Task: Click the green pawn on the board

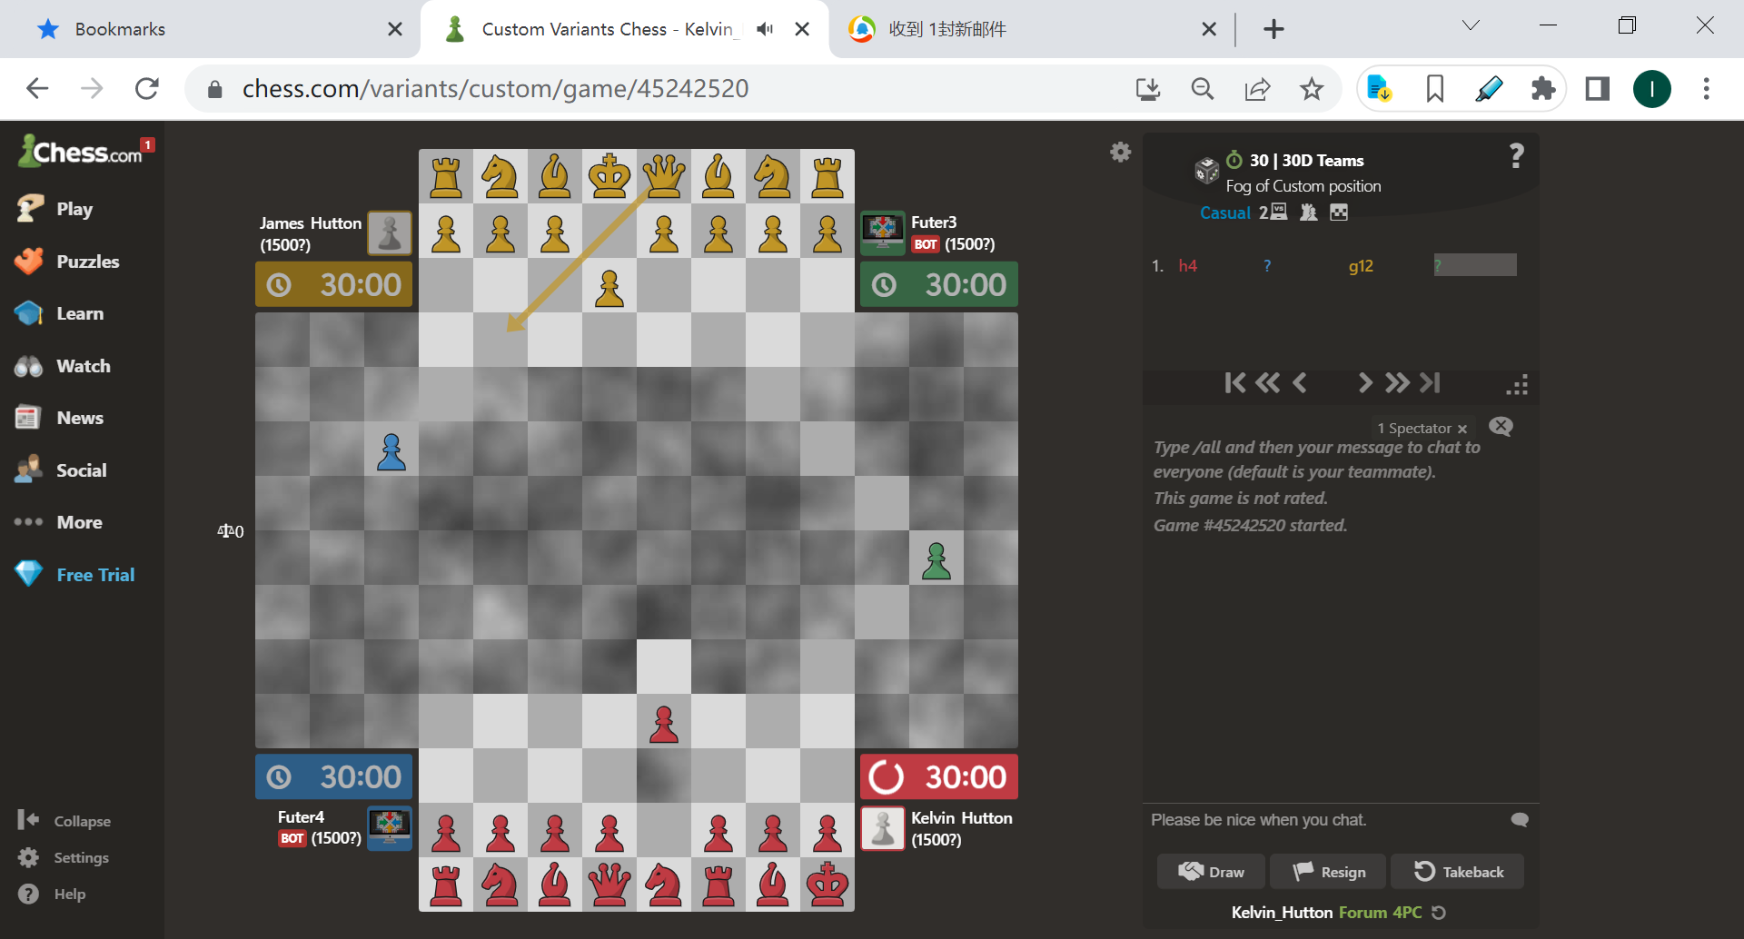Action: (936, 560)
